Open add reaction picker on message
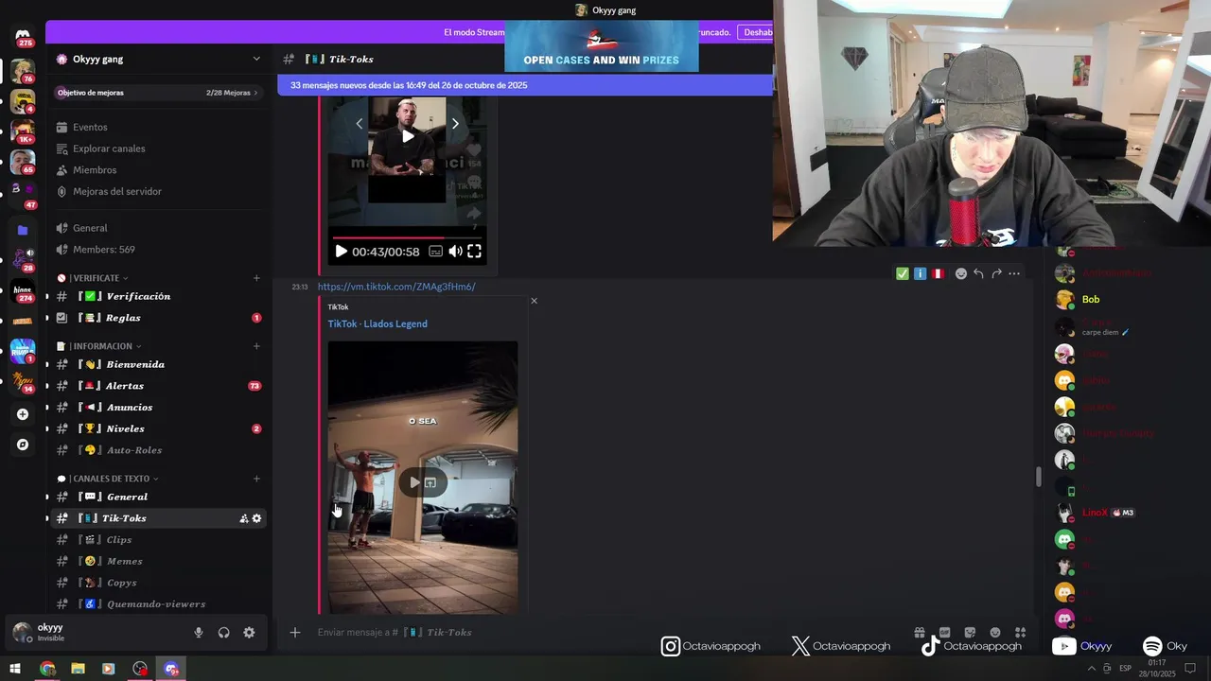The image size is (1211, 681). [x=960, y=273]
